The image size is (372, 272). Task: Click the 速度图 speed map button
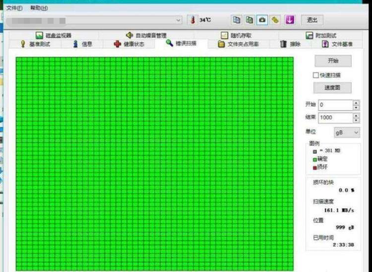tap(333, 88)
